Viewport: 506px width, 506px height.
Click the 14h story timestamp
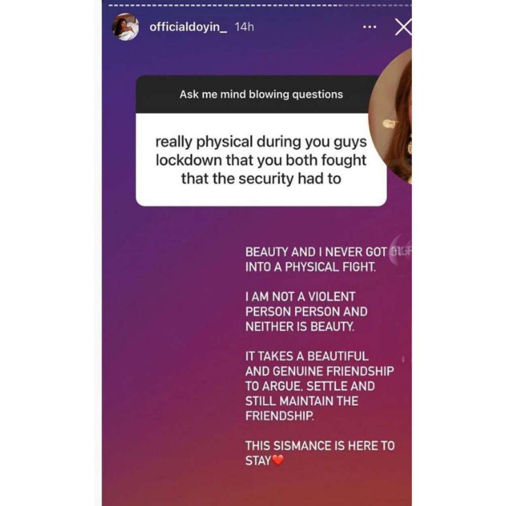click(244, 27)
